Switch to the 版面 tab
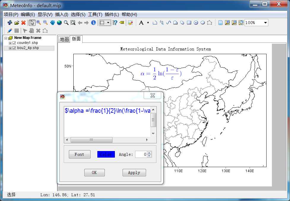The width and height of the screenshot is (290, 201). 76,39
